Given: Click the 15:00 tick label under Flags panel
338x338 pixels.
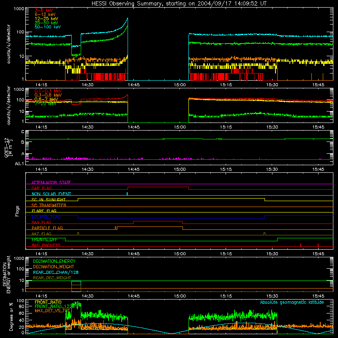Looking at the screenshot, I should click(x=180, y=254).
